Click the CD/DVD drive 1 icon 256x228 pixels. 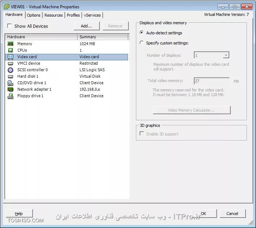(x=10, y=83)
